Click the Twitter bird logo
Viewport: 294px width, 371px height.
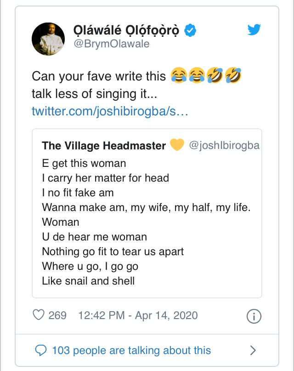[254, 30]
